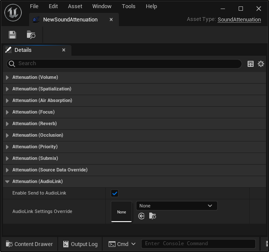Open the Tools menu

click(x=128, y=6)
